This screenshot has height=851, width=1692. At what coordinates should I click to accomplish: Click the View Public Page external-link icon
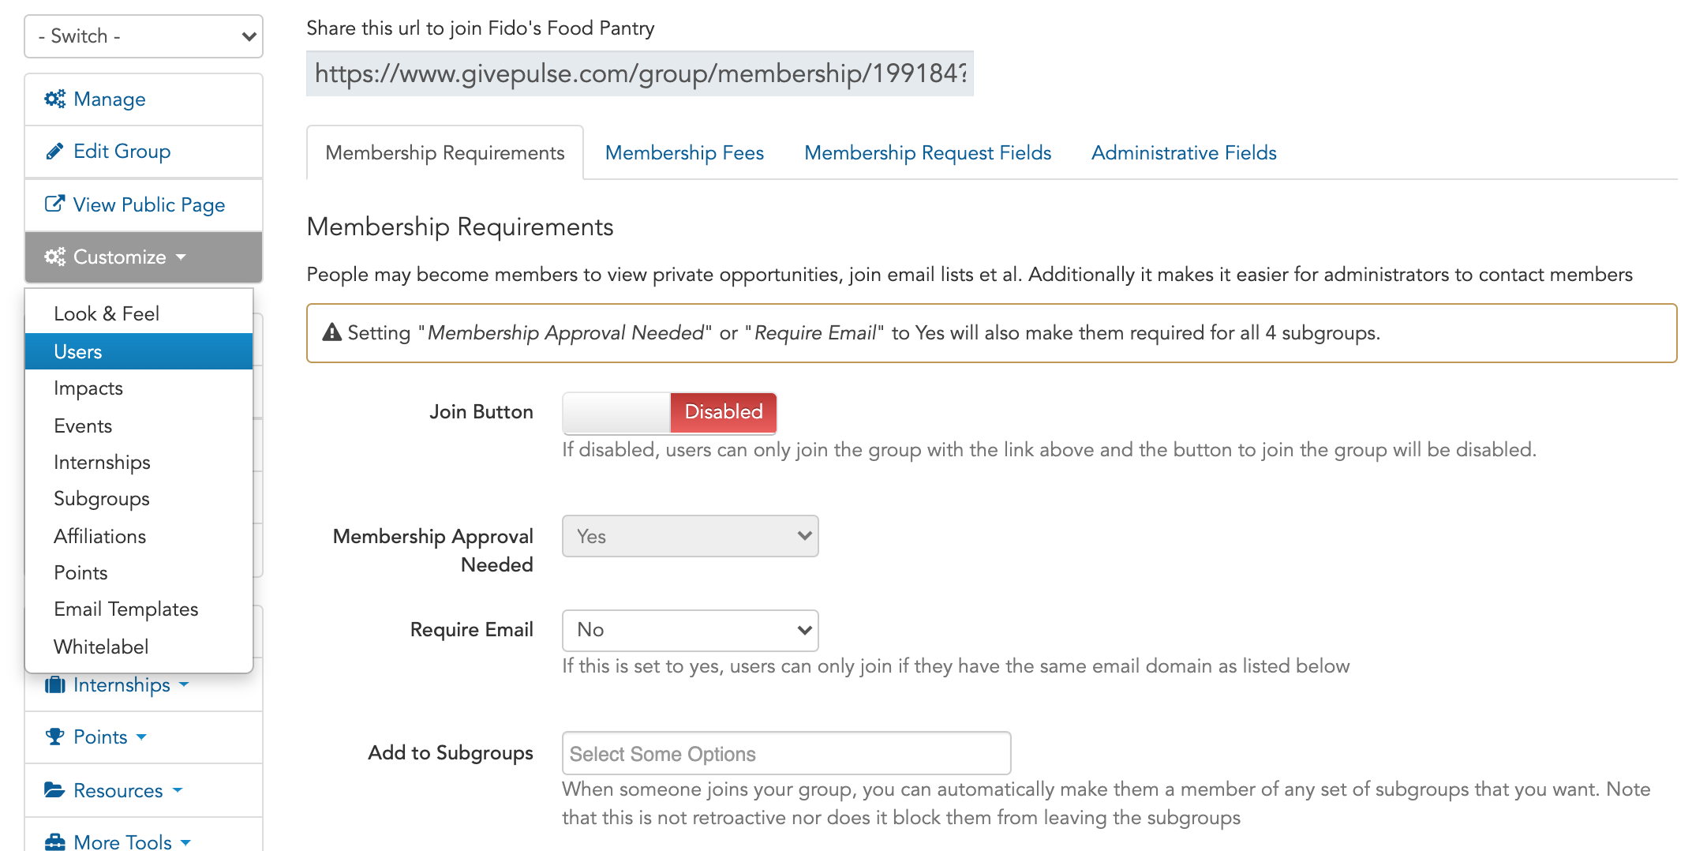click(54, 204)
